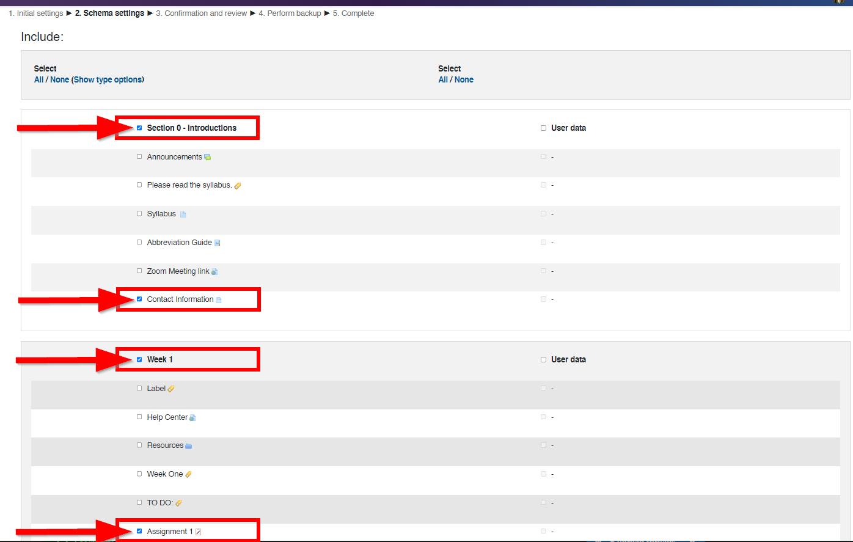Click 'All' in the left Select group
The width and height of the screenshot is (853, 542).
click(x=38, y=79)
